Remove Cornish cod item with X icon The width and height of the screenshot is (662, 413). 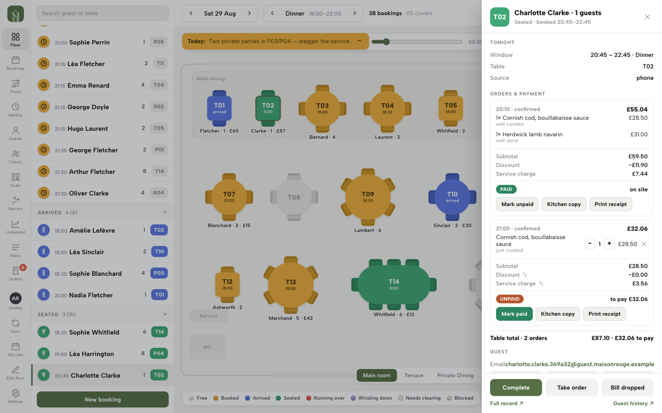pyautogui.click(x=644, y=244)
